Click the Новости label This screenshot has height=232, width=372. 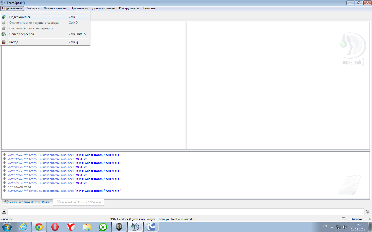coord(7,219)
